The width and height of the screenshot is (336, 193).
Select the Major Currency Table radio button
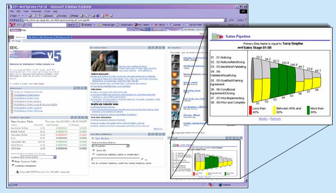coord(13,161)
